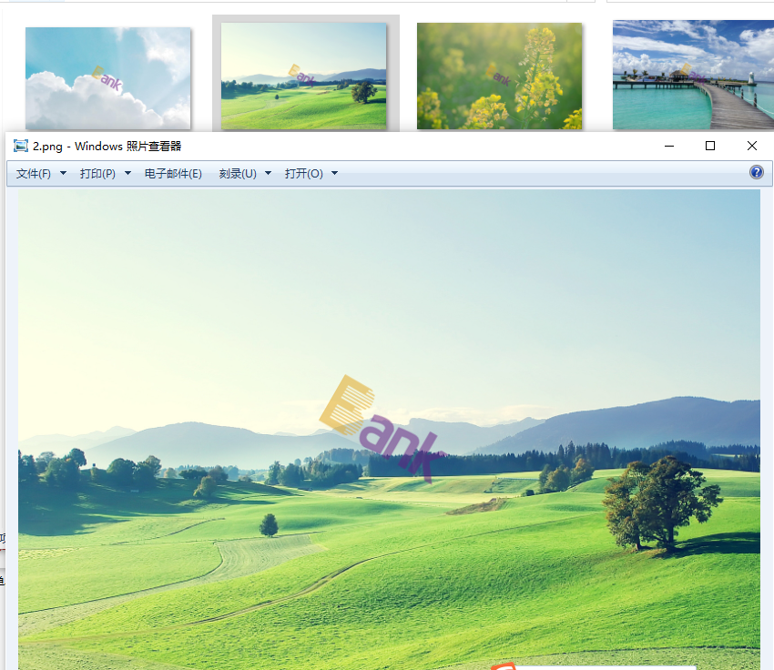Open the 打开(O) menu
Image resolution: width=774 pixels, height=670 pixels.
coord(303,174)
